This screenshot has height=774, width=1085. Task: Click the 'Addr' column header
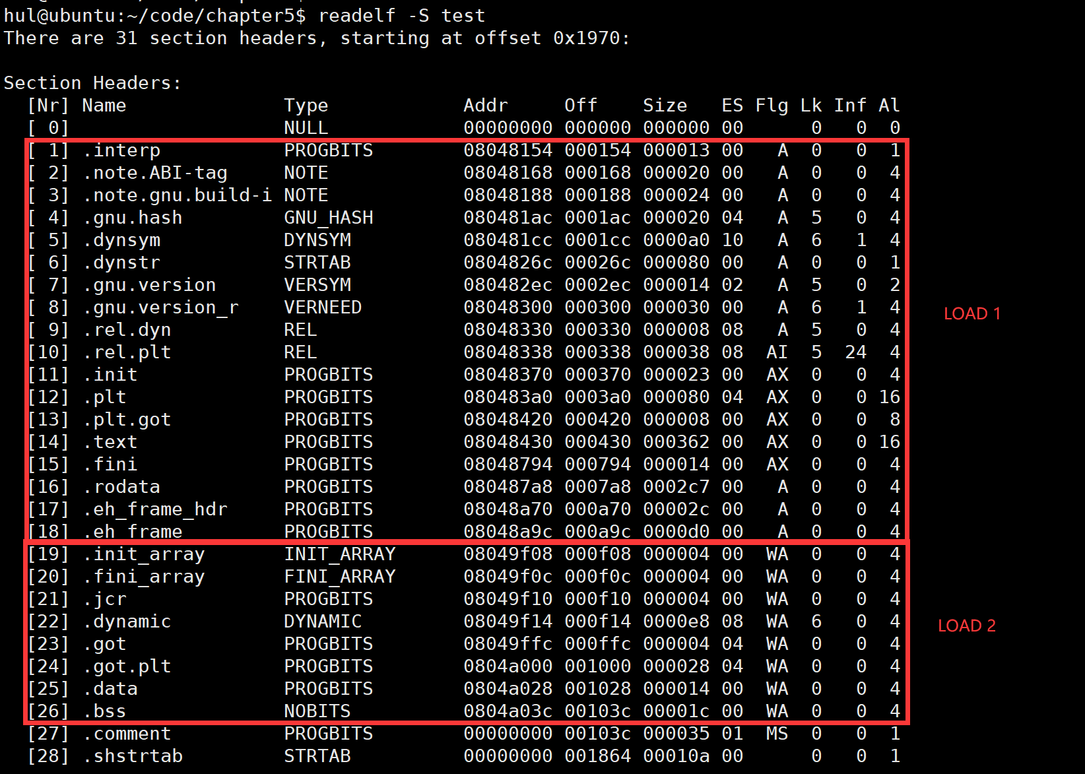486,105
